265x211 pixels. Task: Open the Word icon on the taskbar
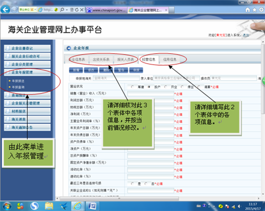pyautogui.click(x=92, y=206)
